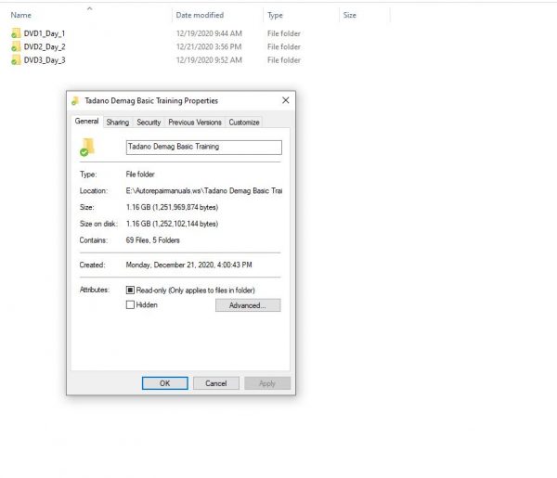Confirm with the OK button
557x478 pixels.
(165, 383)
